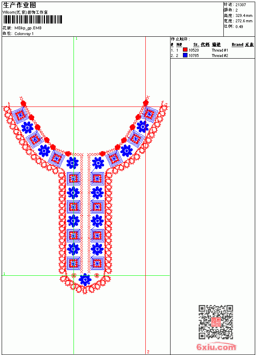The width and height of the screenshot is (256, 355).
Task: Click the red seal inside the QR code
Action: (x=216, y=322)
